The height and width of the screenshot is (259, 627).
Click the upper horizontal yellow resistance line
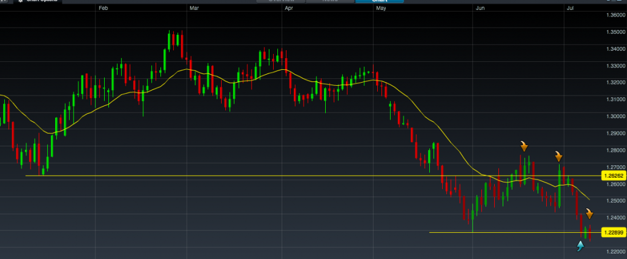[245, 176]
